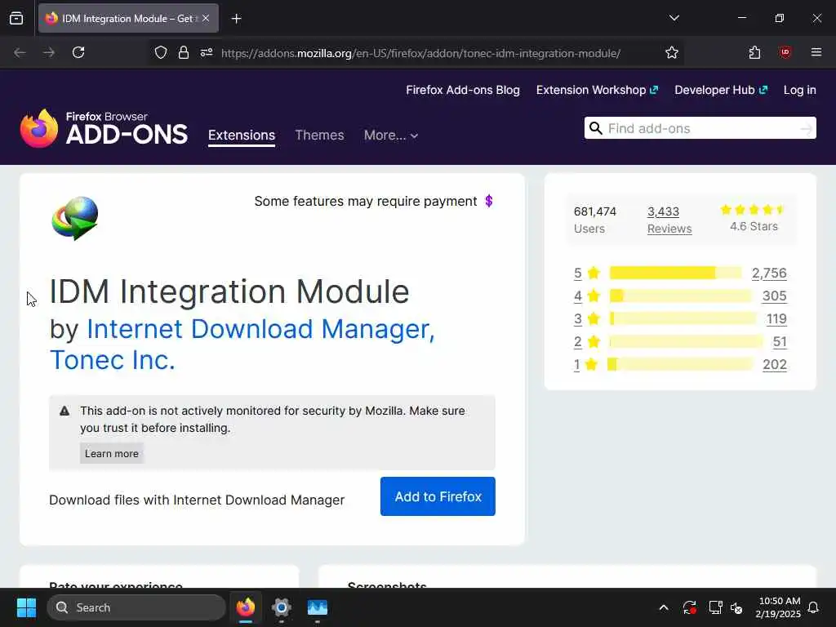Viewport: 836px width, 627px height.
Task: Click the 3-star rating bar
Action: [x=683, y=319]
